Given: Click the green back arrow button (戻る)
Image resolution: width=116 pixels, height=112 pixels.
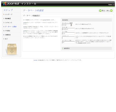Looking at the screenshot, I should pos(102,10).
